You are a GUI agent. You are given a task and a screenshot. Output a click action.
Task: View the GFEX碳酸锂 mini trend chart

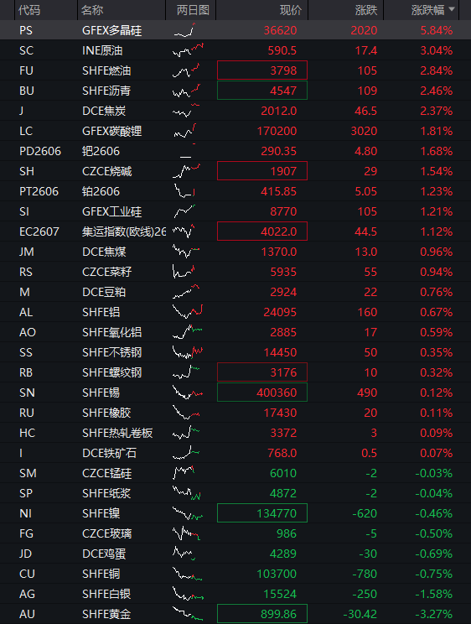[185, 131]
